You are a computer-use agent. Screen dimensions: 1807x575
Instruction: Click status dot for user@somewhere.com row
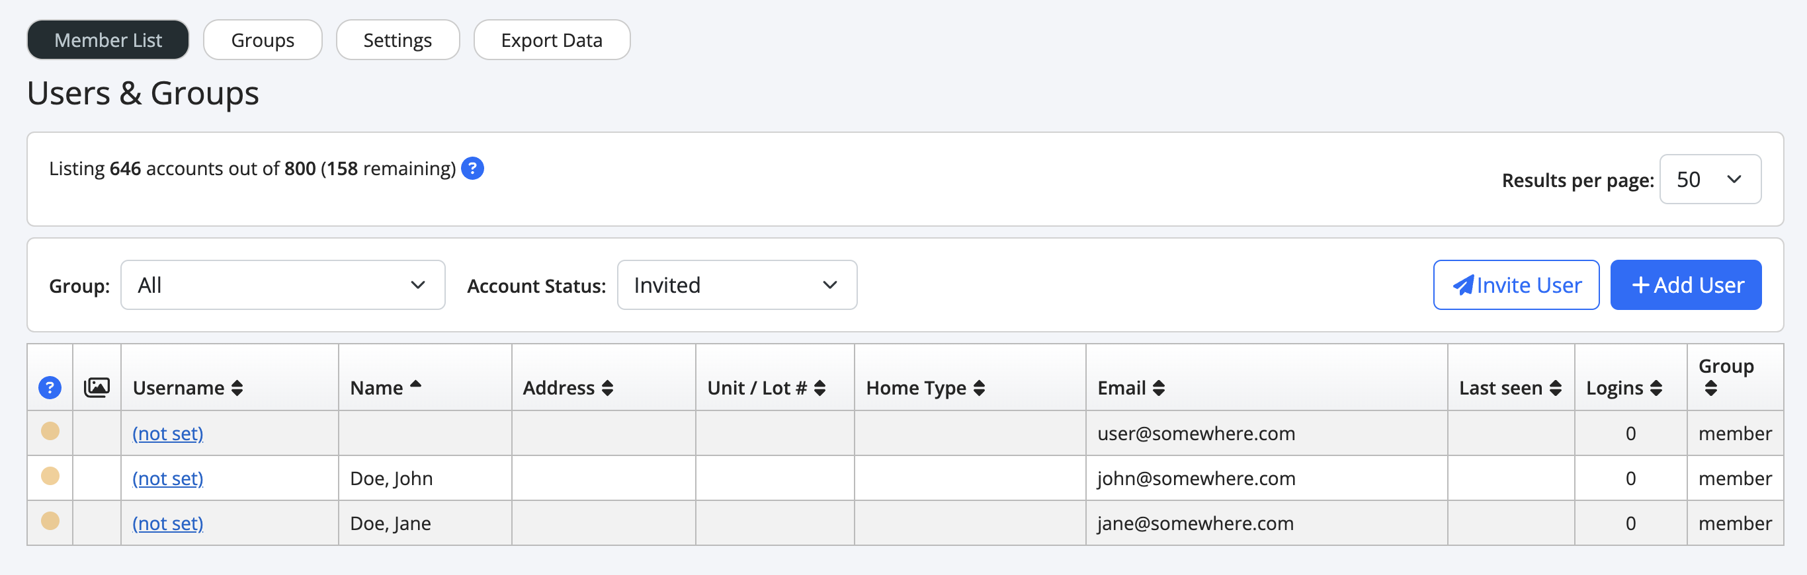click(50, 430)
